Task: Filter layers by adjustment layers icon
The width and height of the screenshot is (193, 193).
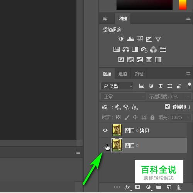Action: tap(151, 86)
